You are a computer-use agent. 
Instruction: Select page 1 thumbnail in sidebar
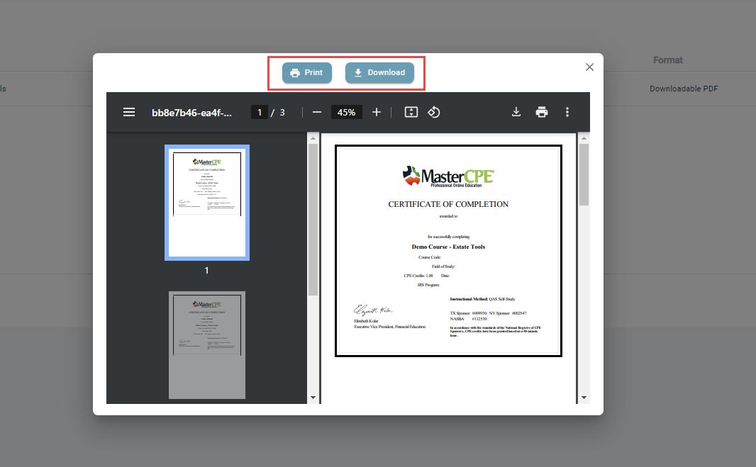207,203
